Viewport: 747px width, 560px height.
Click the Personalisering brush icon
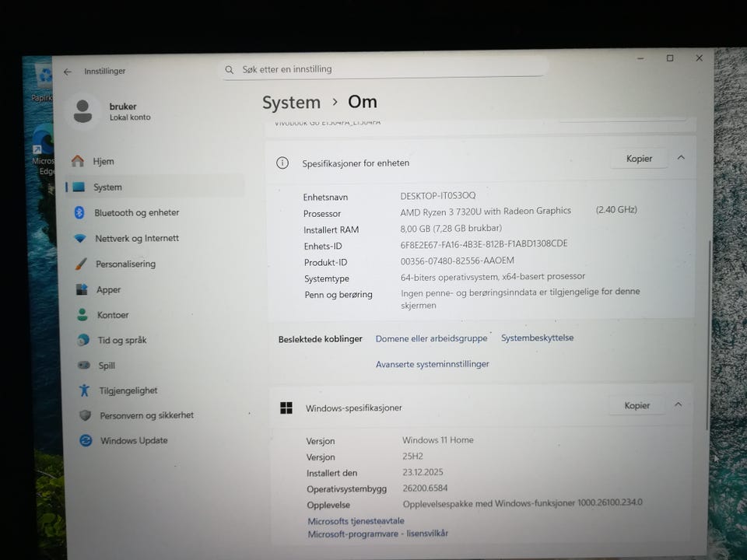[x=81, y=264]
